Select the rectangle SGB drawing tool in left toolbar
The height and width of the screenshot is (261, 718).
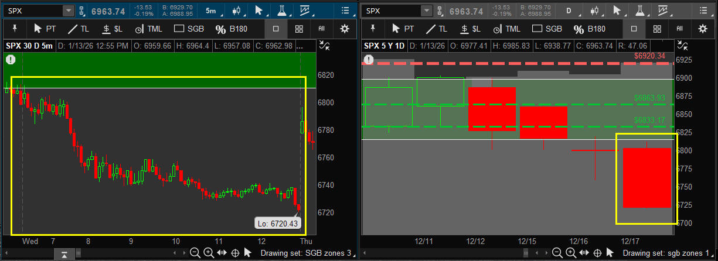coord(190,29)
